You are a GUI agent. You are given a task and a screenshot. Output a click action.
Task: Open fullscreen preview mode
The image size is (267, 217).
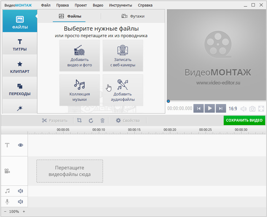click(x=261, y=109)
